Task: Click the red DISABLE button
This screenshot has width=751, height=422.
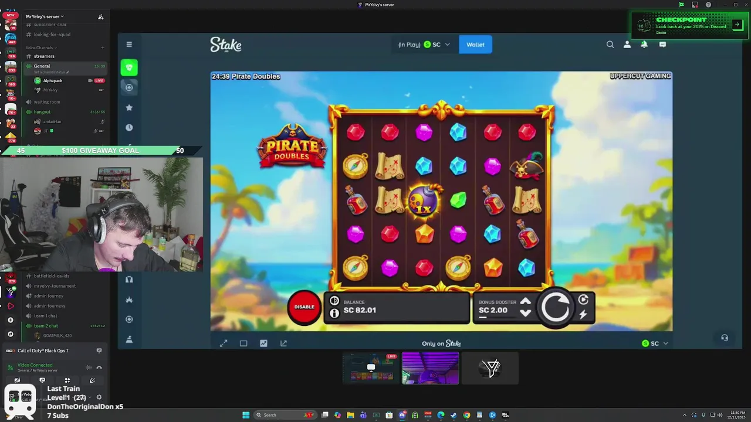Action: (304, 307)
